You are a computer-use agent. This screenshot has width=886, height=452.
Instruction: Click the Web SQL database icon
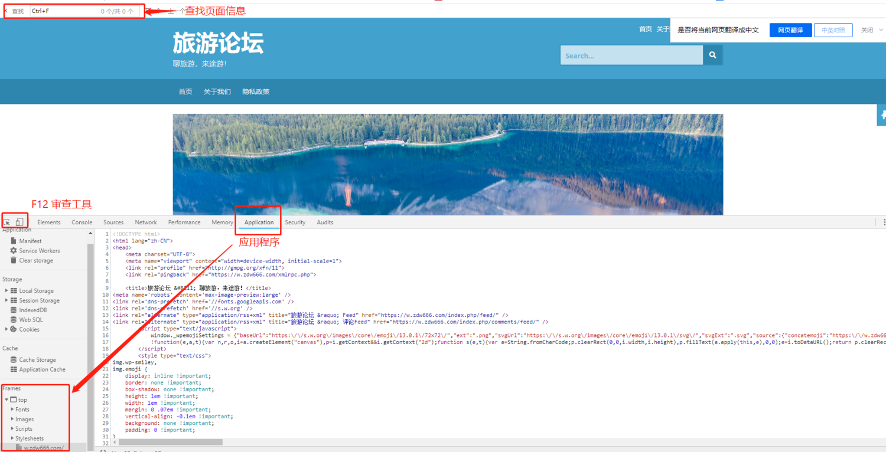14,320
